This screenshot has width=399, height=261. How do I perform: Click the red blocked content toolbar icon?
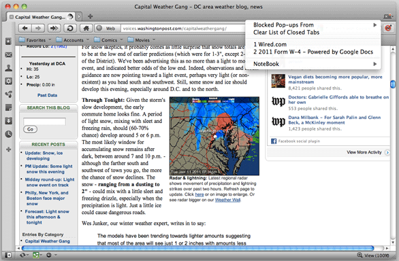point(388,28)
